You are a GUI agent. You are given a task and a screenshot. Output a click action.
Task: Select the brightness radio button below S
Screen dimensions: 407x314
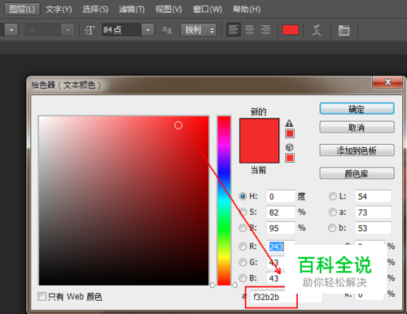(243, 228)
